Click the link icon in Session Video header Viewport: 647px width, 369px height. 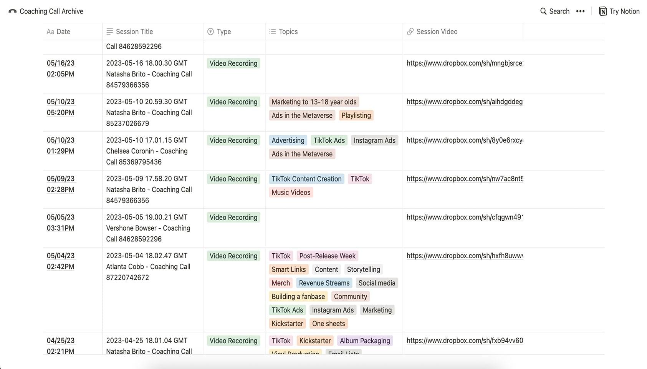410,32
